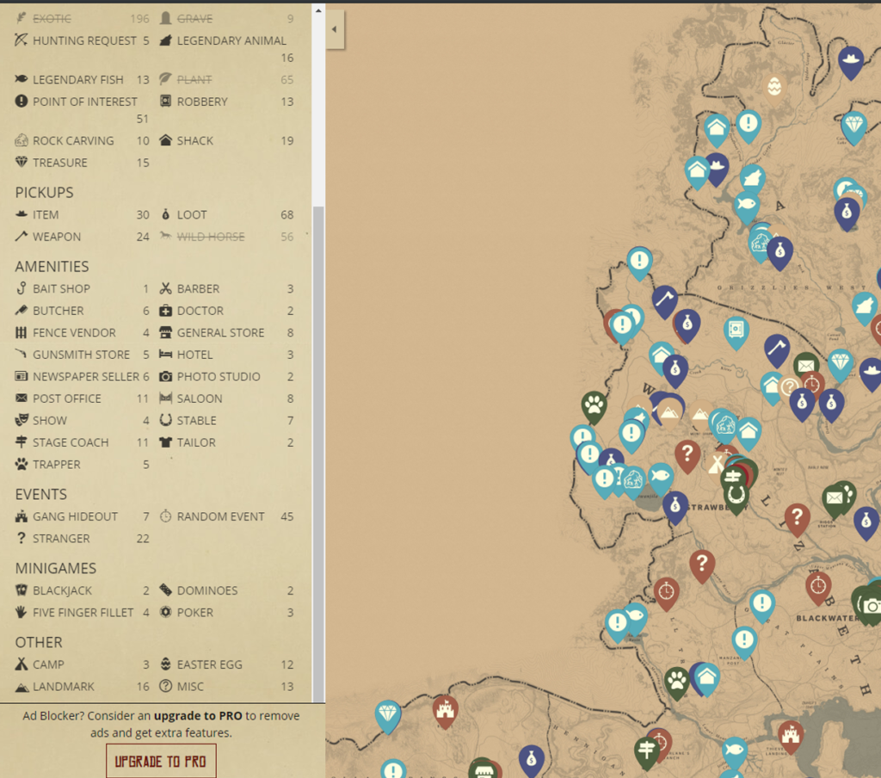Click the Five Finger Fillet hand icon
Image resolution: width=881 pixels, height=778 pixels.
[x=22, y=612]
